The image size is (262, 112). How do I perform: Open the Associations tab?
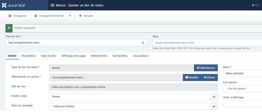141,56
